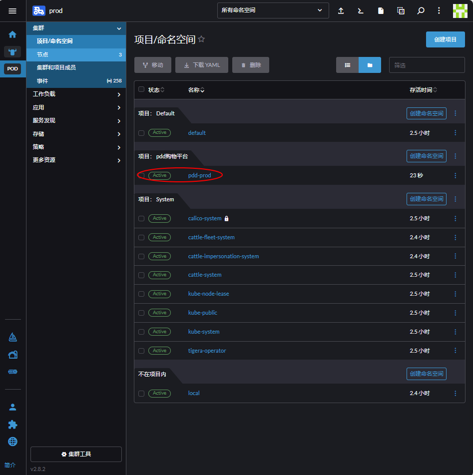This screenshot has width=473, height=475.
Task: Expand the 策略 menu
Action: pos(76,147)
